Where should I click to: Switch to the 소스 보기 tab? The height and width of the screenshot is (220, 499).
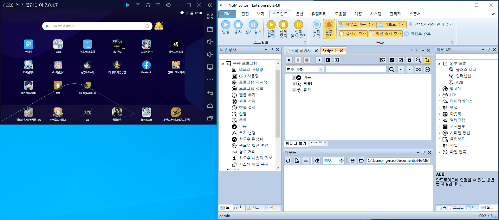click(318, 143)
